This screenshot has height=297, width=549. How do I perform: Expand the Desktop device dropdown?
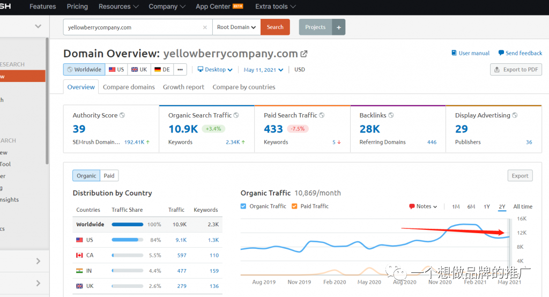(215, 69)
